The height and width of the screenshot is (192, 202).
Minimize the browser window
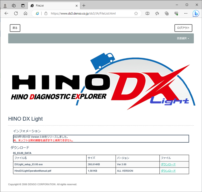[177, 5]
